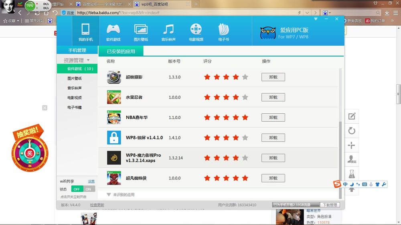Select 软件游戏 (10) in the sidebar
This screenshot has width=401, height=225.
click(x=77, y=69)
